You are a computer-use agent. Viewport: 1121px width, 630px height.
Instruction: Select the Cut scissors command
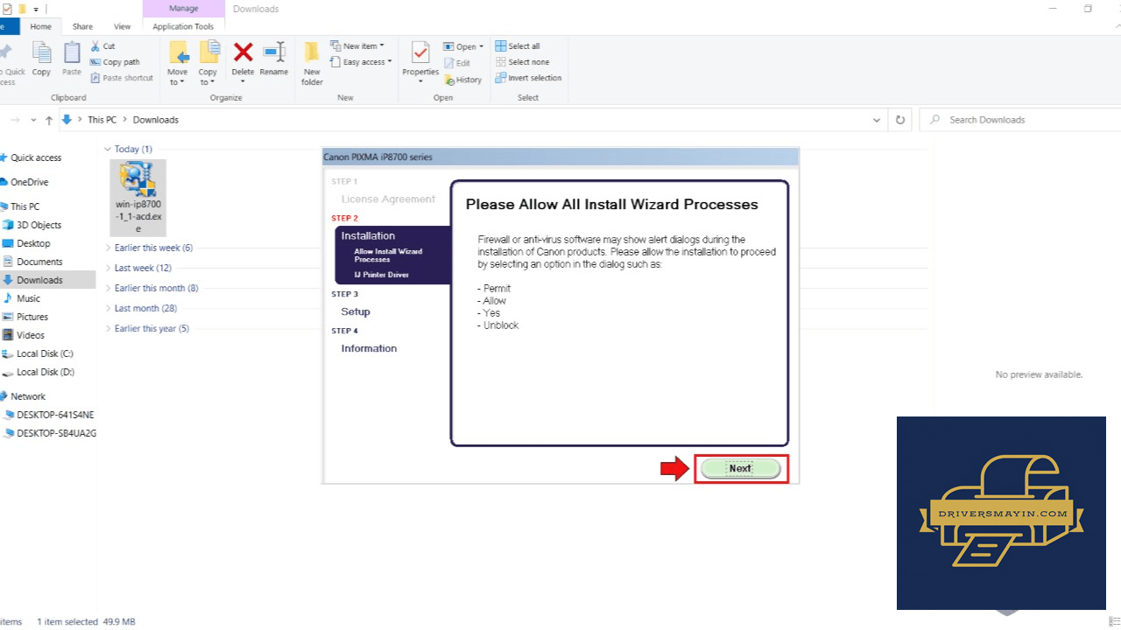103,46
